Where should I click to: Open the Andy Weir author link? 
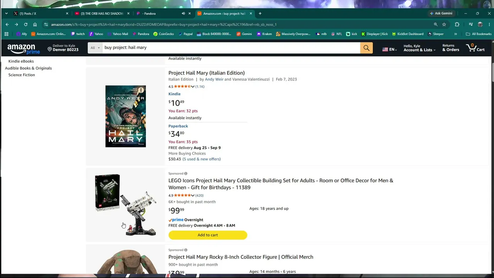point(214,80)
